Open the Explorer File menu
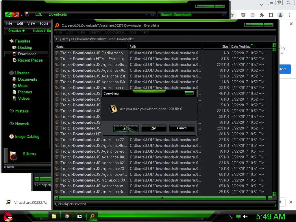296x222 pixels. pos(9,23)
